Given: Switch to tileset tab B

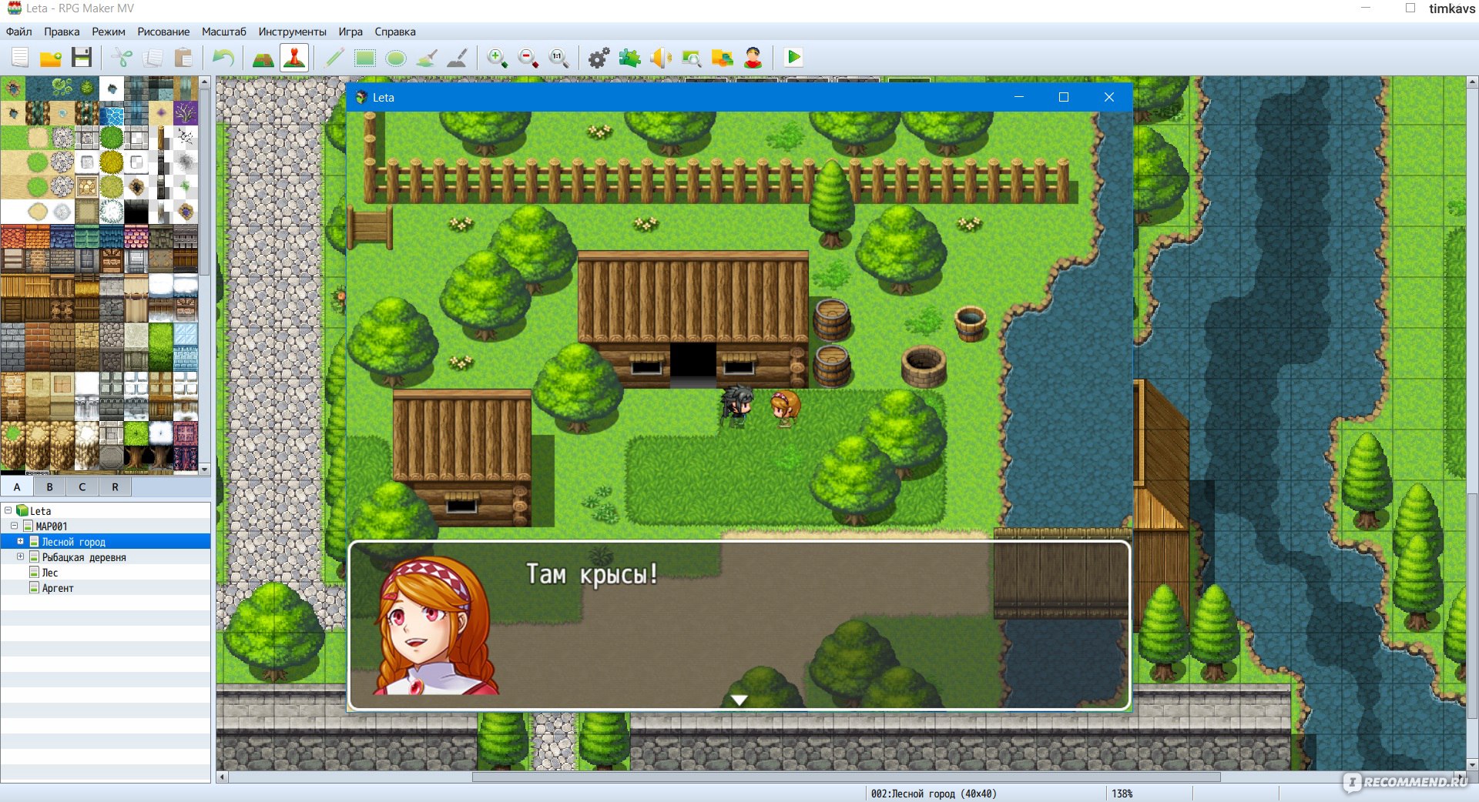Looking at the screenshot, I should [x=50, y=486].
